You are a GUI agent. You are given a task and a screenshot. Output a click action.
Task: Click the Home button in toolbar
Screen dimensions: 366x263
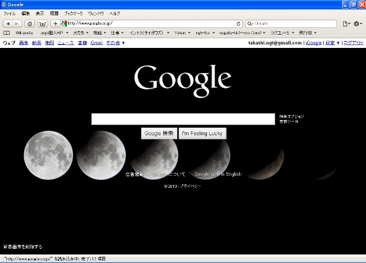(30, 23)
